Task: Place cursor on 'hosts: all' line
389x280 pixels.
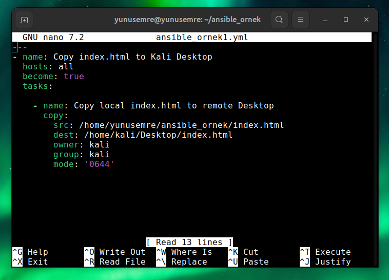Action: pos(48,66)
